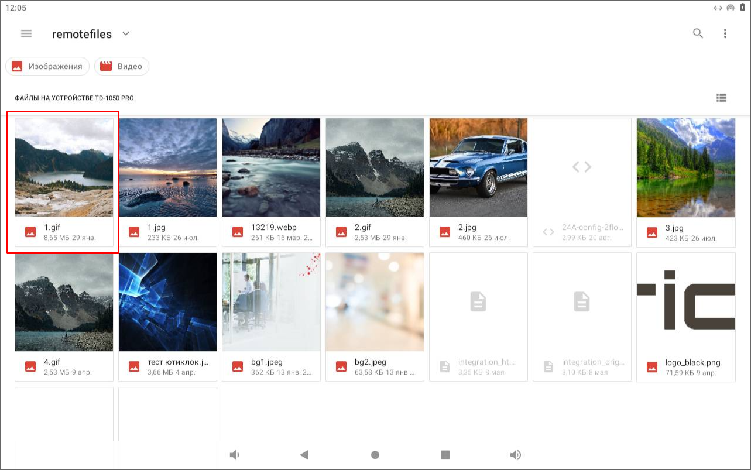Open the 3.jpg green valley thumbnail

686,167
